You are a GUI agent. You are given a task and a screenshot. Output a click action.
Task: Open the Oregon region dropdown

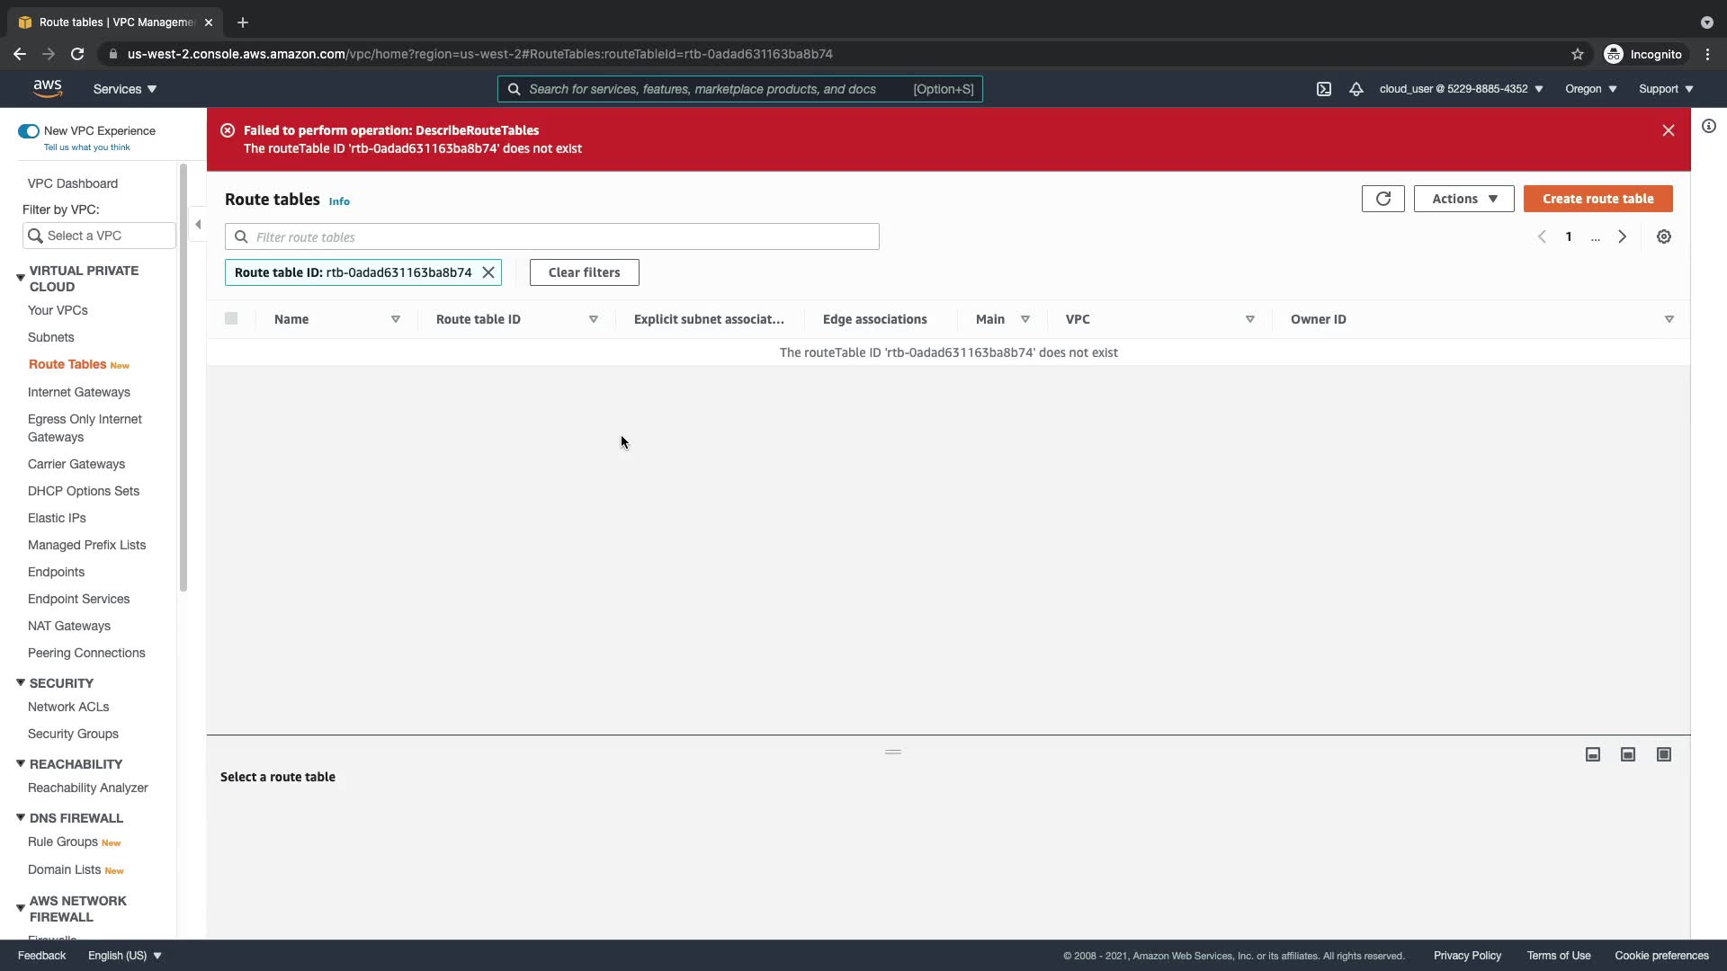point(1590,89)
